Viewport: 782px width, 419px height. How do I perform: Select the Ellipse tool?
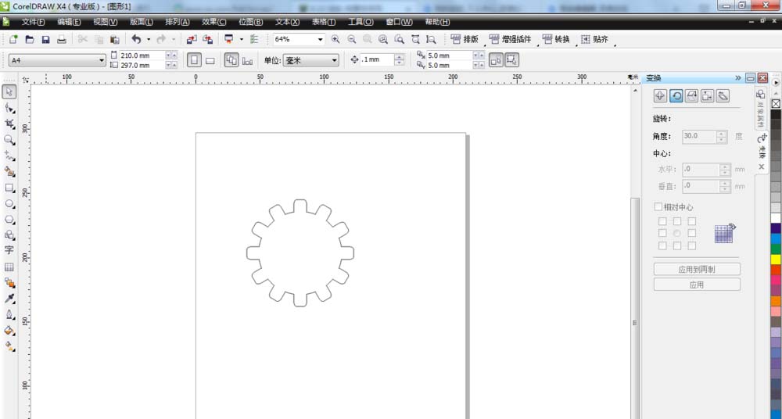click(x=9, y=203)
